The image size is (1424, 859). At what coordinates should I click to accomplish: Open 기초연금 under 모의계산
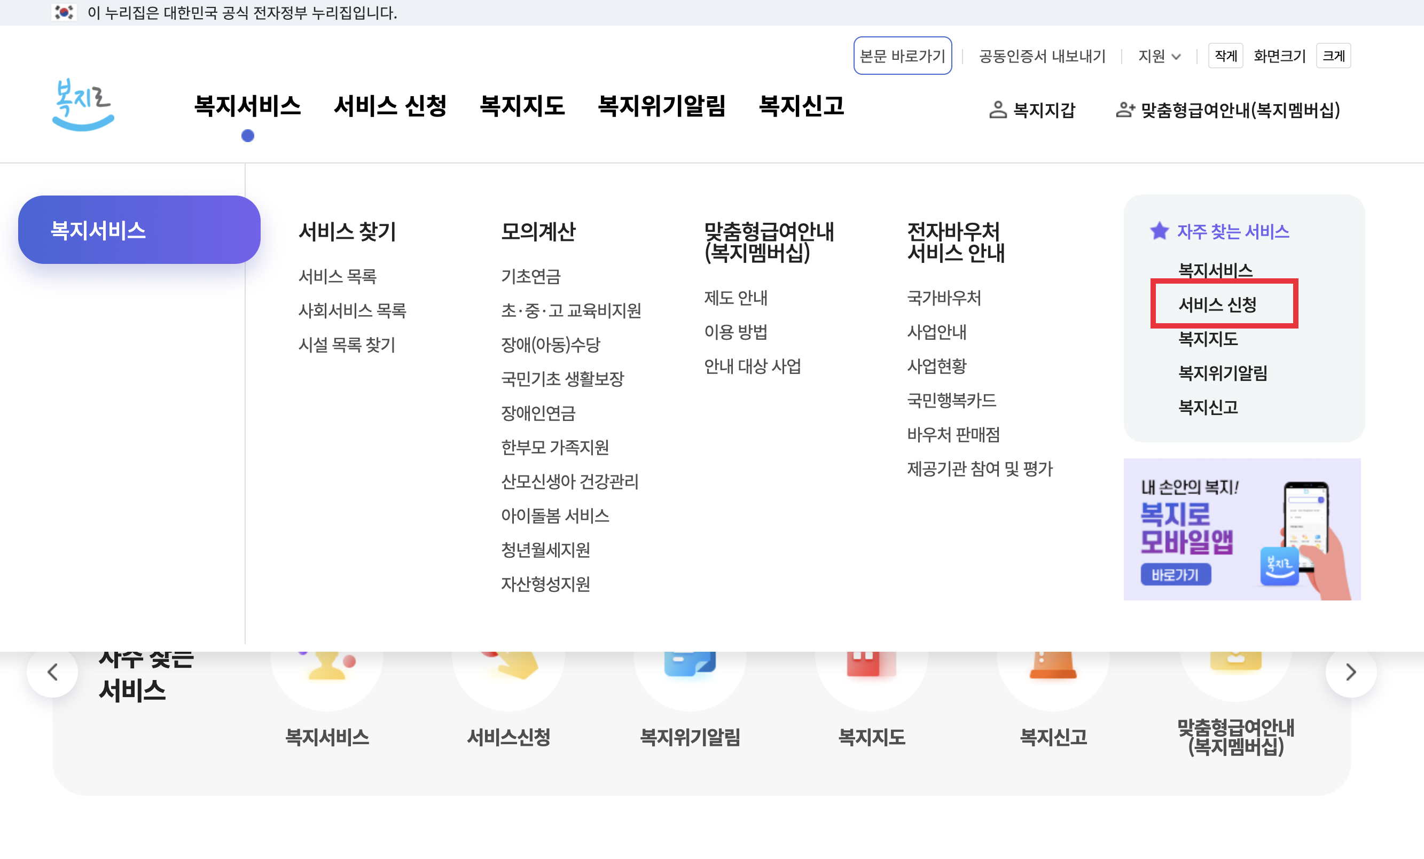pyautogui.click(x=530, y=276)
